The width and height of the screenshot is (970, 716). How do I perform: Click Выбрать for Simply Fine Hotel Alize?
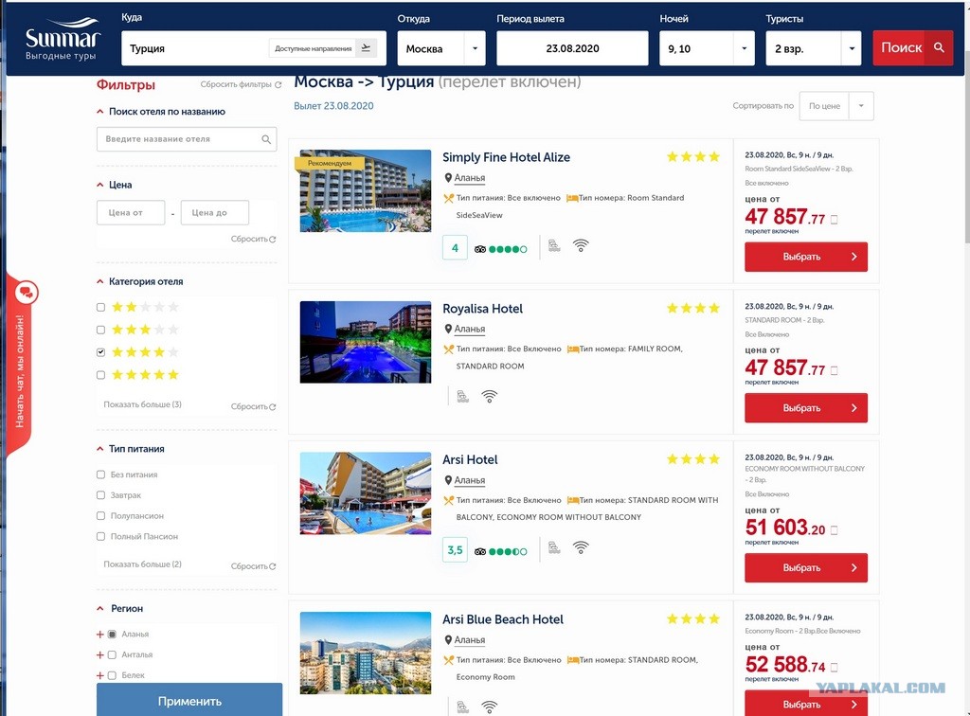pos(806,257)
